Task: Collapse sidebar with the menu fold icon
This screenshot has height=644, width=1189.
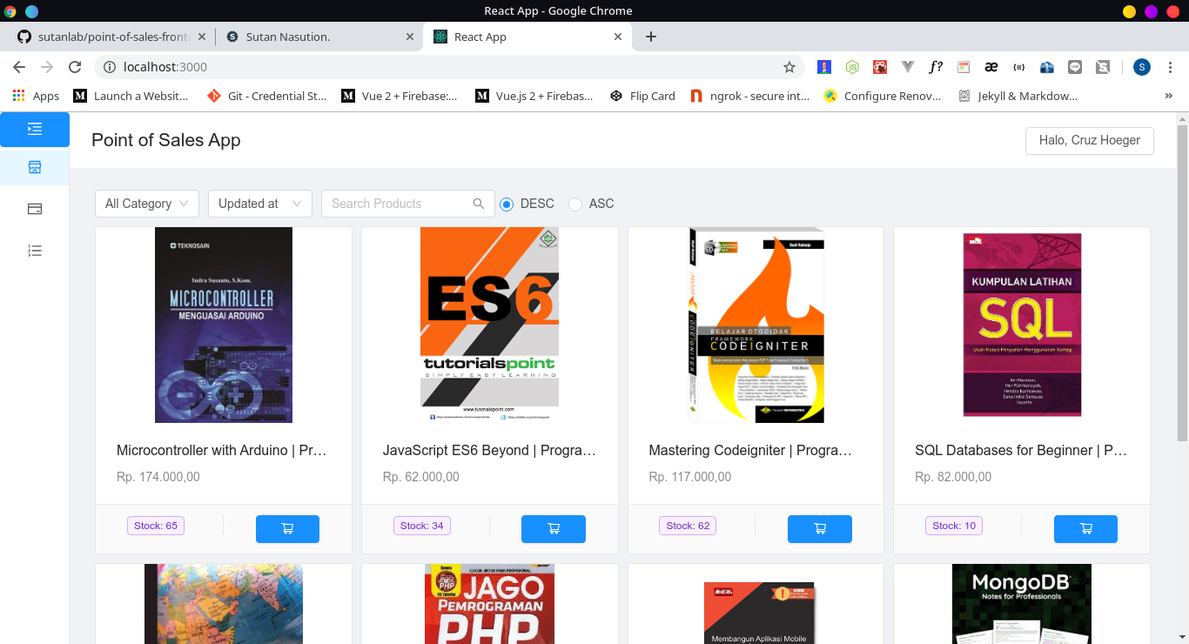Action: (x=35, y=129)
